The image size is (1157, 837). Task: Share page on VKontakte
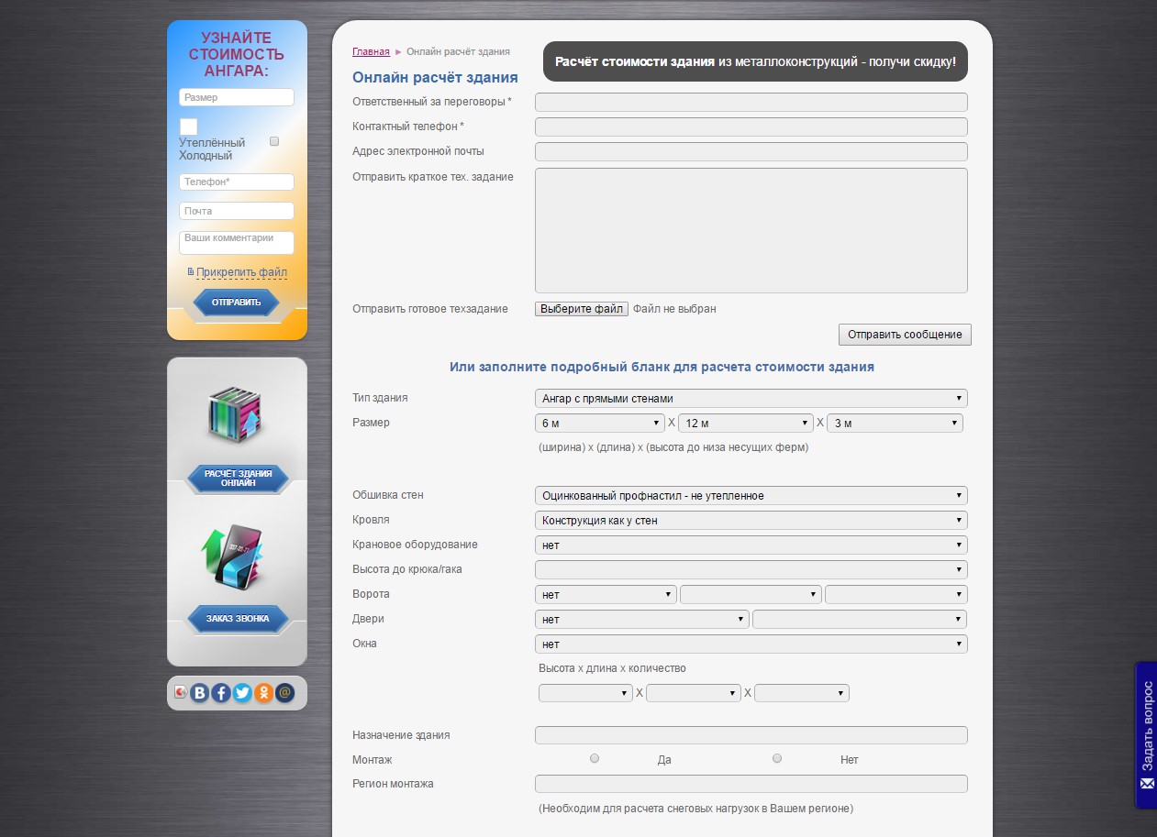click(200, 693)
